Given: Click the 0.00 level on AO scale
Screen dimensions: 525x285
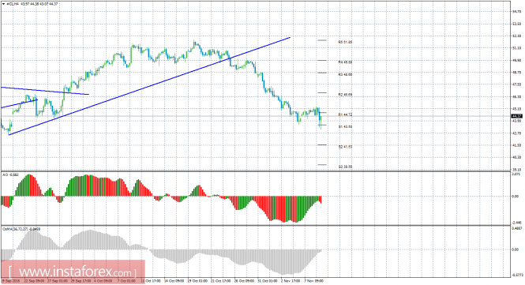Looking at the screenshot, I should [516, 197].
